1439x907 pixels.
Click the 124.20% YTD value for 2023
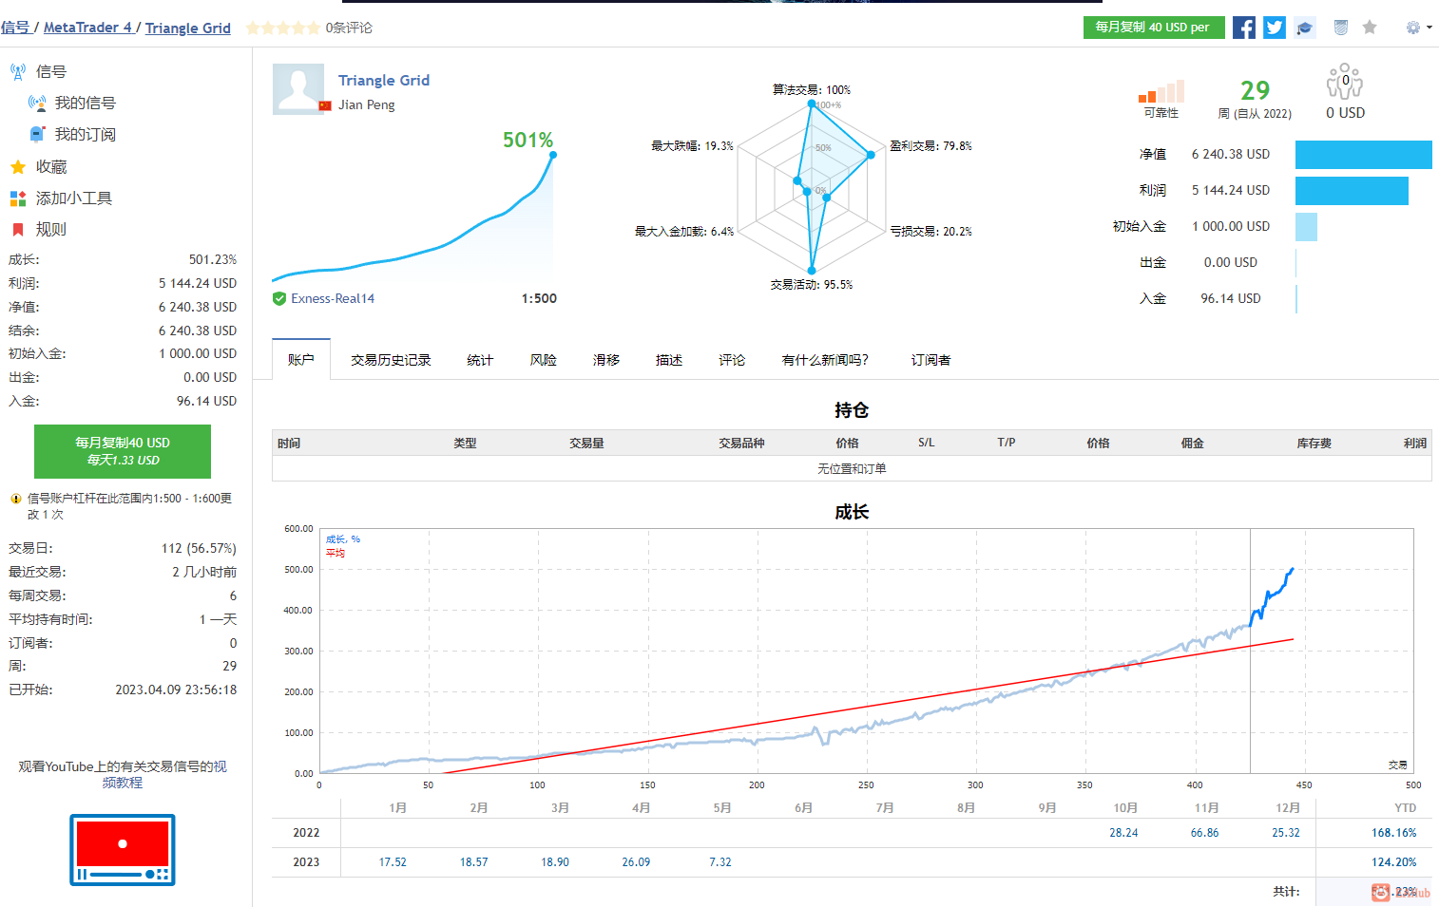(1394, 862)
